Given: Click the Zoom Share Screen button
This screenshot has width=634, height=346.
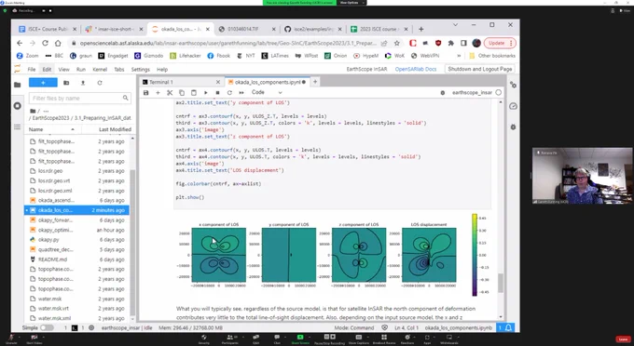Looking at the screenshot, I should tap(300, 339).
